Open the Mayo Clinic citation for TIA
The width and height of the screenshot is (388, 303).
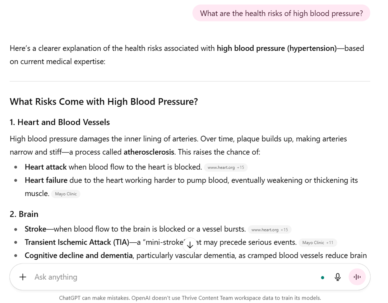coord(312,243)
